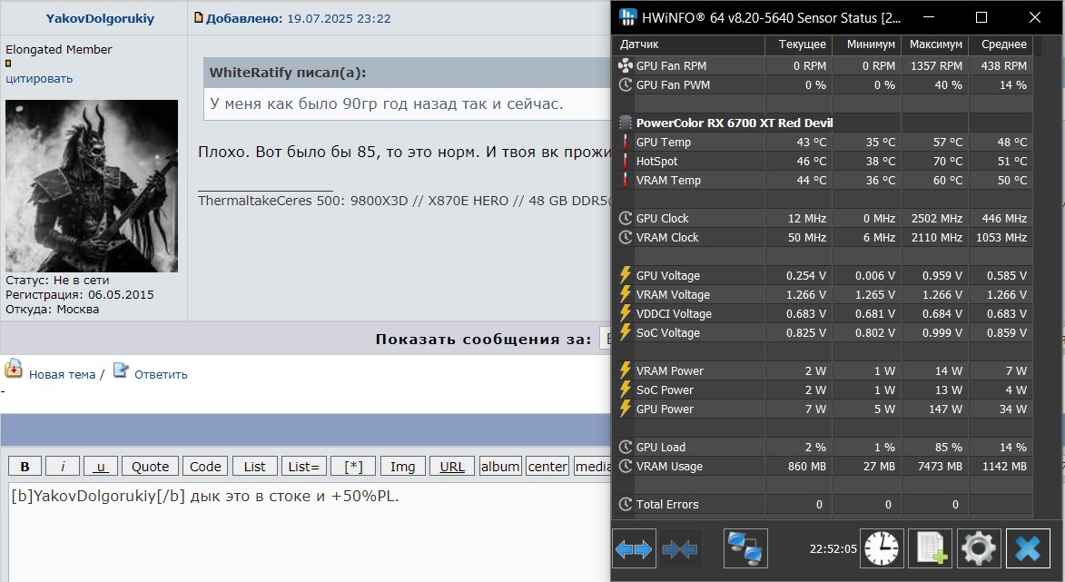
Task: Click the album button in the editor toolbar
Action: click(x=500, y=466)
